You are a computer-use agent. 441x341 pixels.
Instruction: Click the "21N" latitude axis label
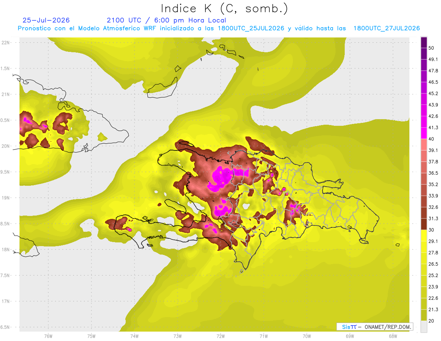[6, 95]
